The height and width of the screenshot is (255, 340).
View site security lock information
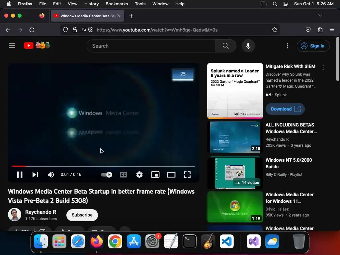tap(75, 30)
